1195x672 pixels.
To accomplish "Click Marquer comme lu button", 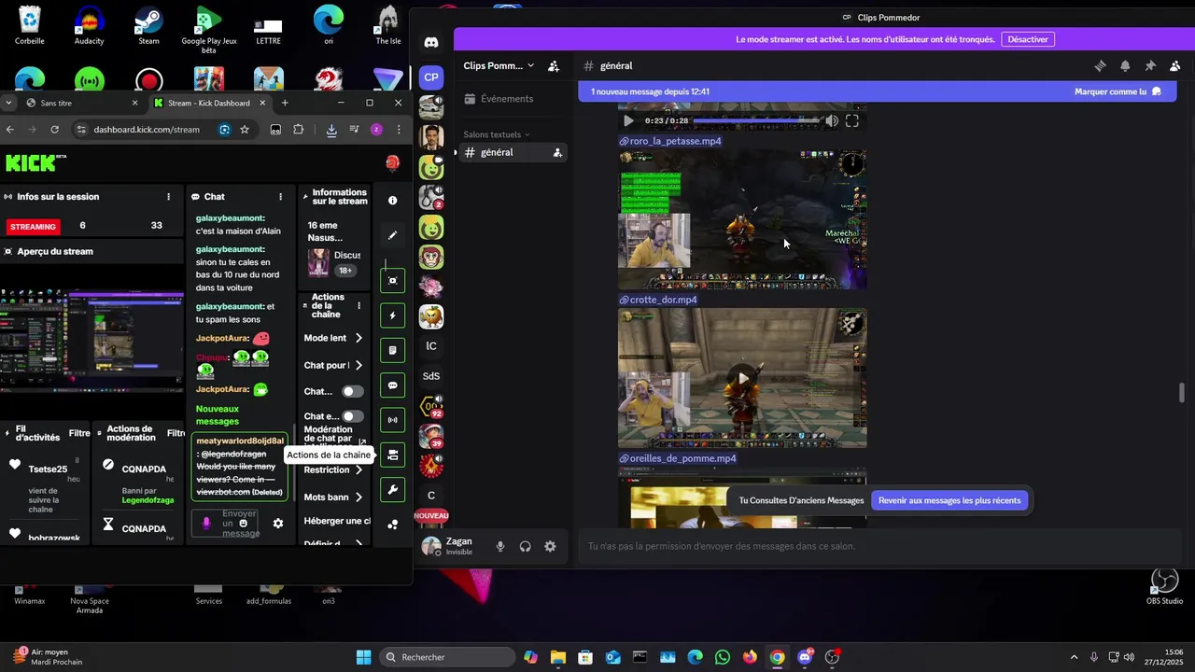I will pos(1118,91).
